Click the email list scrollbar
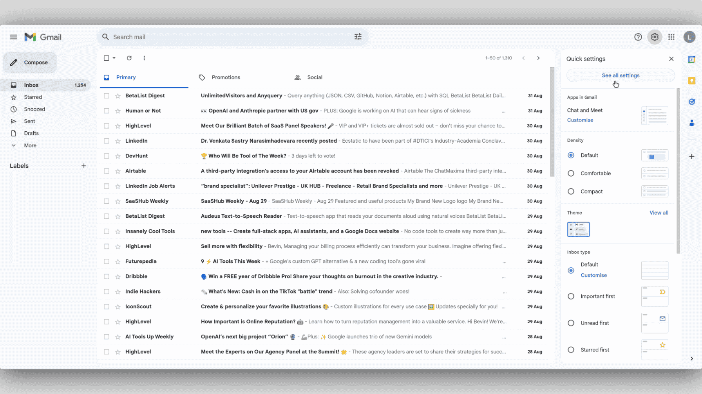Viewport: 702px width, 394px height. [552, 122]
